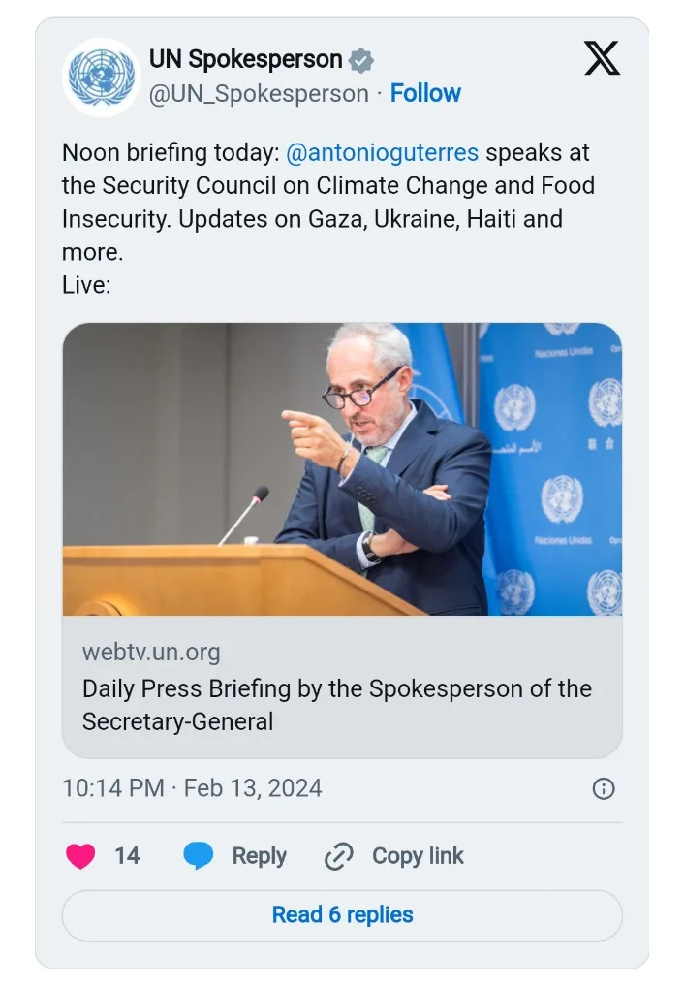Click the X logo icon
The image size is (684, 990).
point(602,59)
